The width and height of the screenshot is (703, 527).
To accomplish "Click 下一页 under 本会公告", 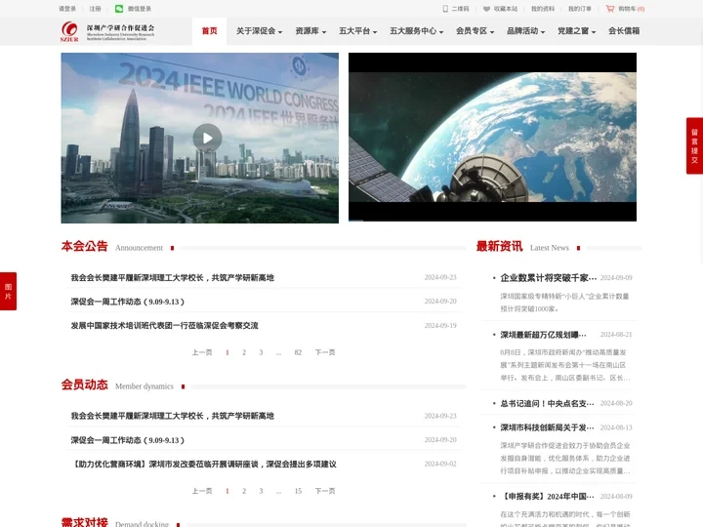I will (325, 352).
